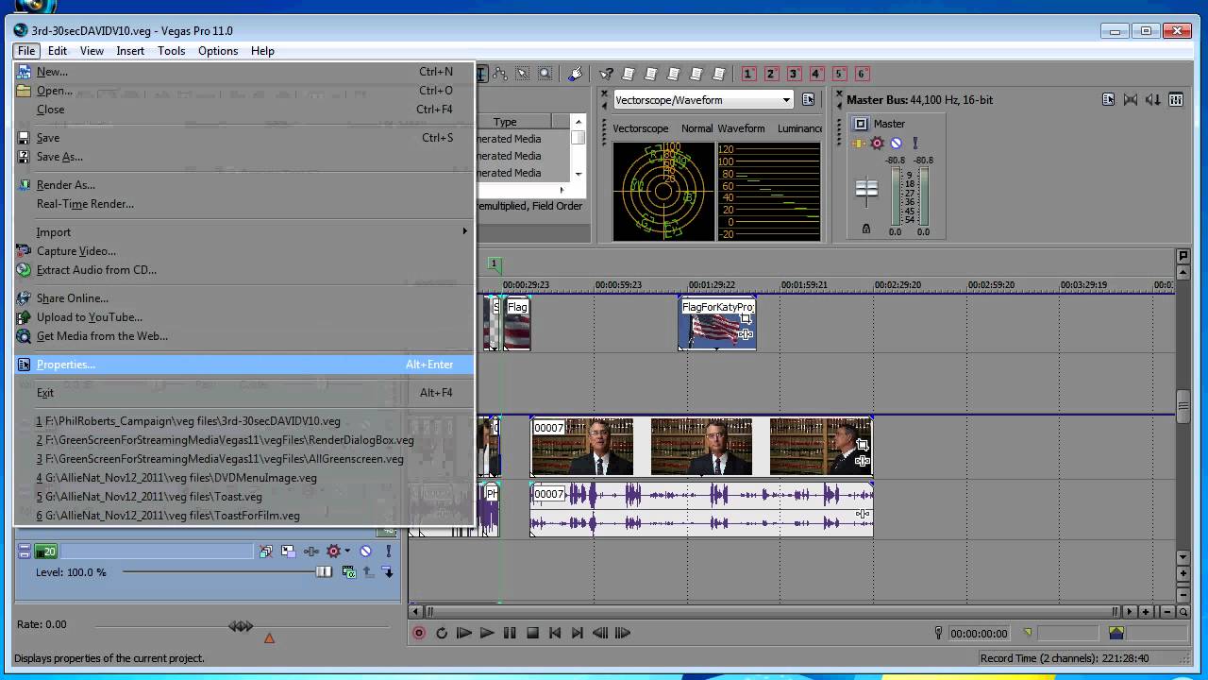The height and width of the screenshot is (680, 1208).
Task: Mute video track 20 with circle icon
Action: tap(365, 552)
